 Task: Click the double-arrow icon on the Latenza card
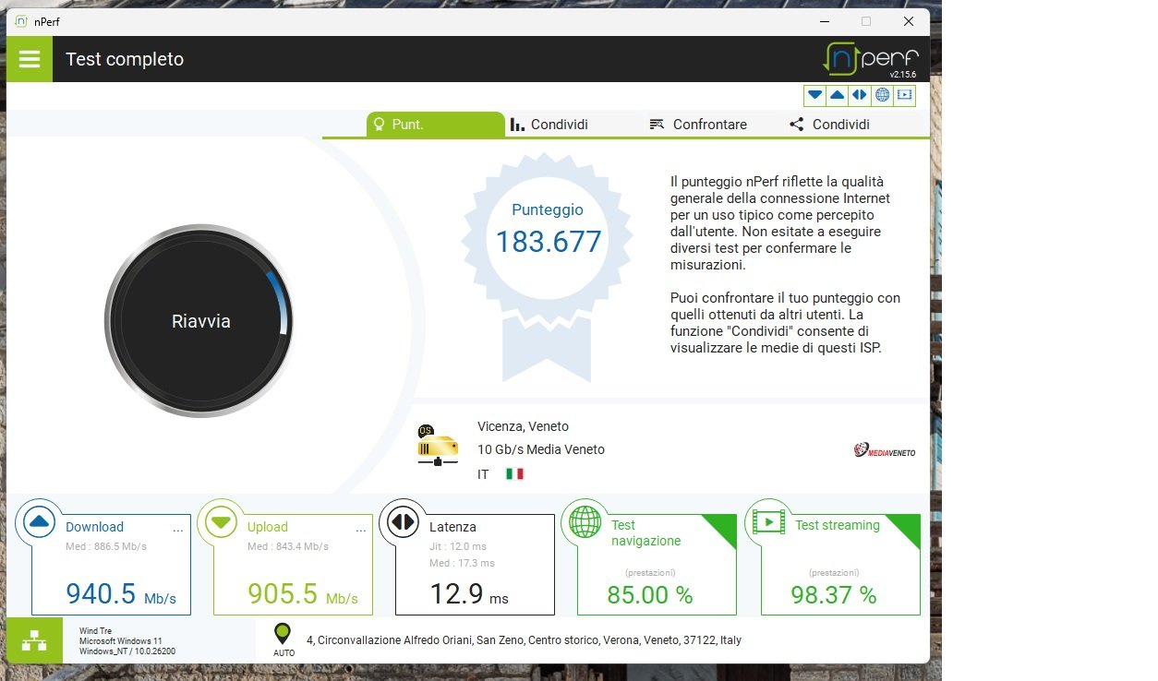(x=403, y=522)
